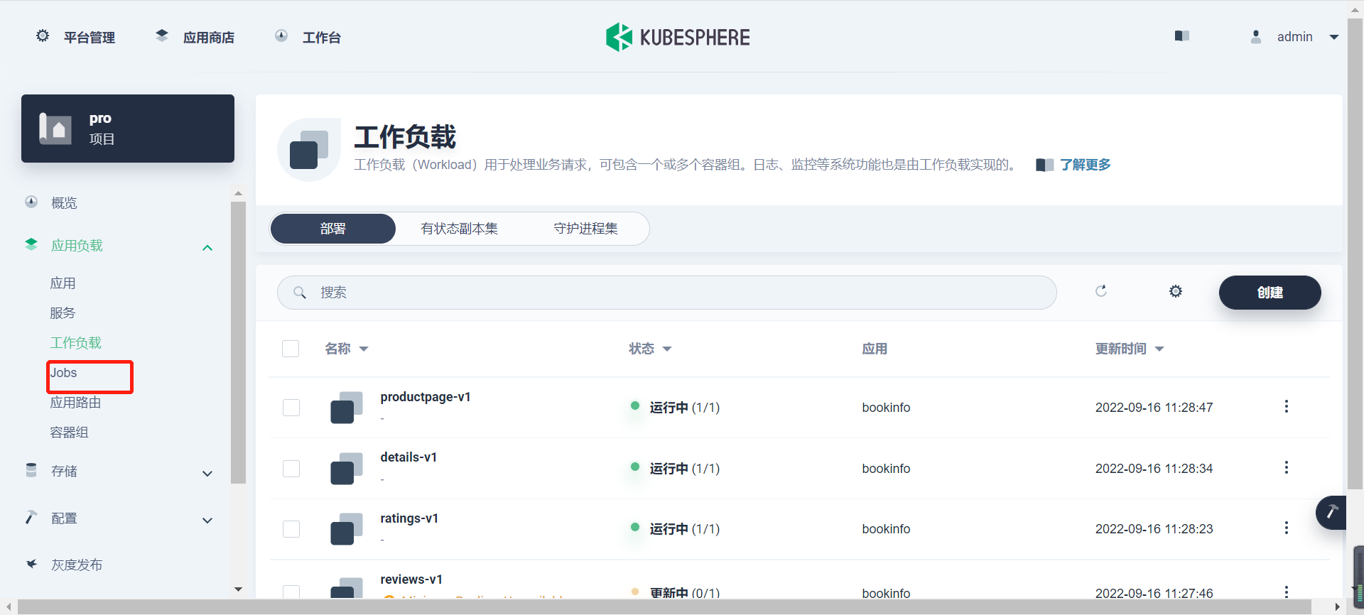Sort by 名称 column arrow

tap(364, 349)
